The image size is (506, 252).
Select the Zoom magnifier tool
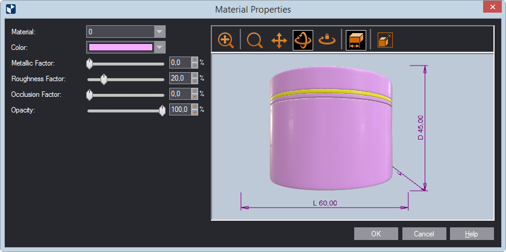[x=255, y=41]
